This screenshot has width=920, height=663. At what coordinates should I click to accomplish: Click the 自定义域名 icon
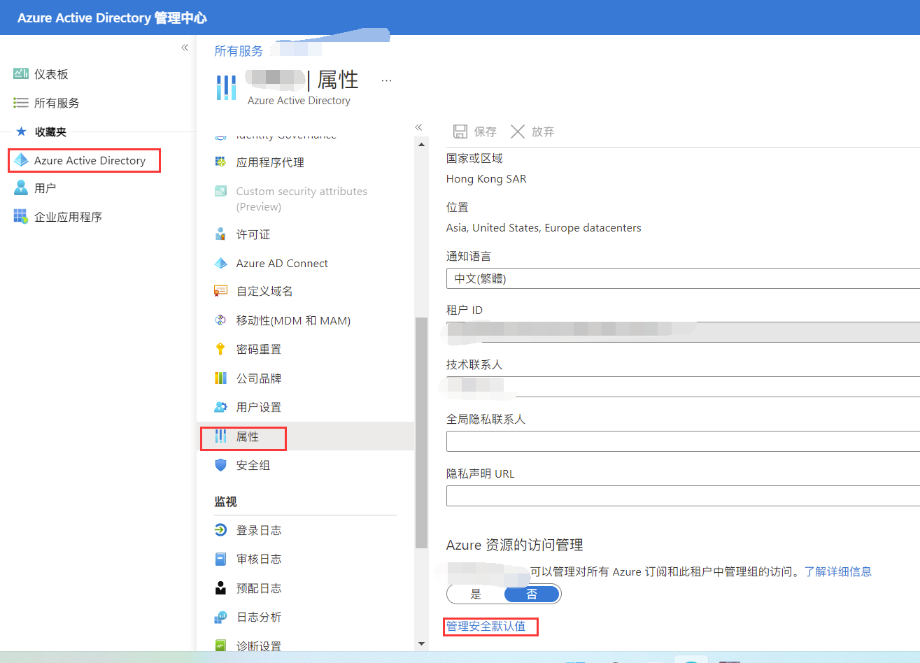[220, 291]
